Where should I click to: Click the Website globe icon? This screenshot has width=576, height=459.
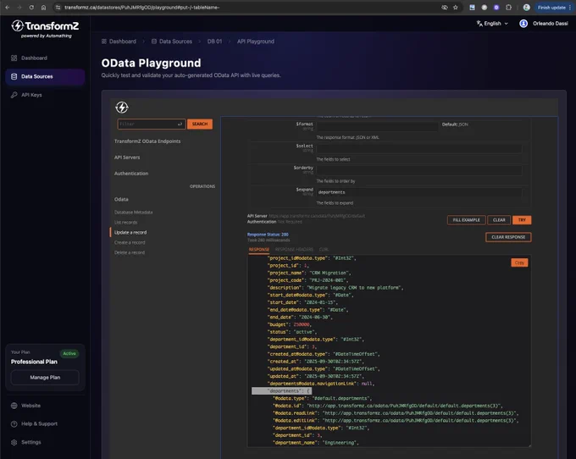14,406
